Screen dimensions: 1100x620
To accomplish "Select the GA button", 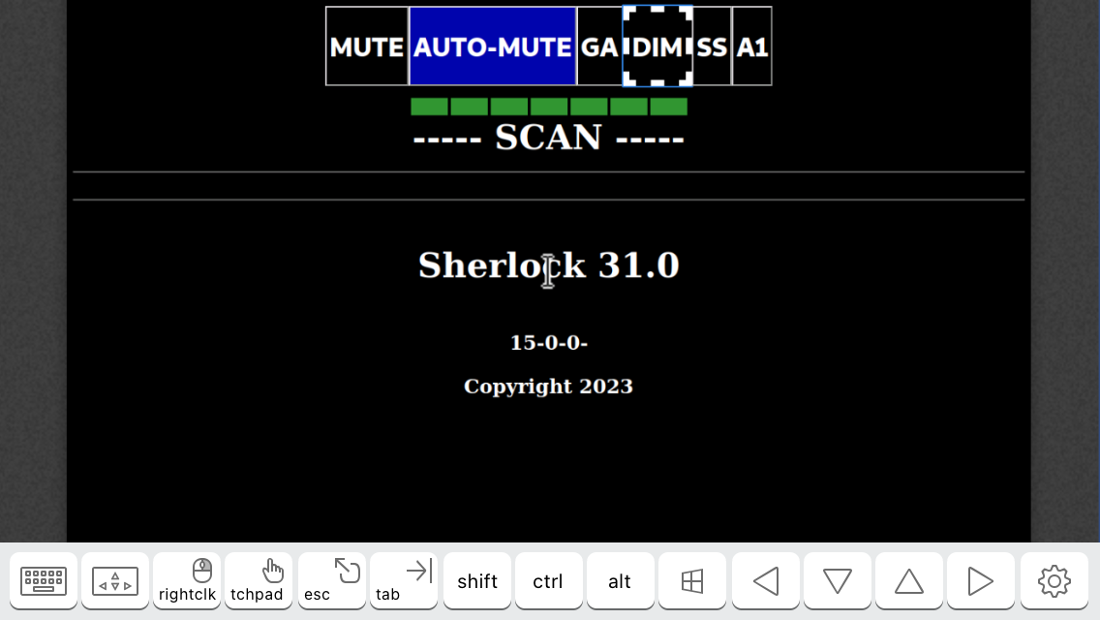I will coord(599,46).
